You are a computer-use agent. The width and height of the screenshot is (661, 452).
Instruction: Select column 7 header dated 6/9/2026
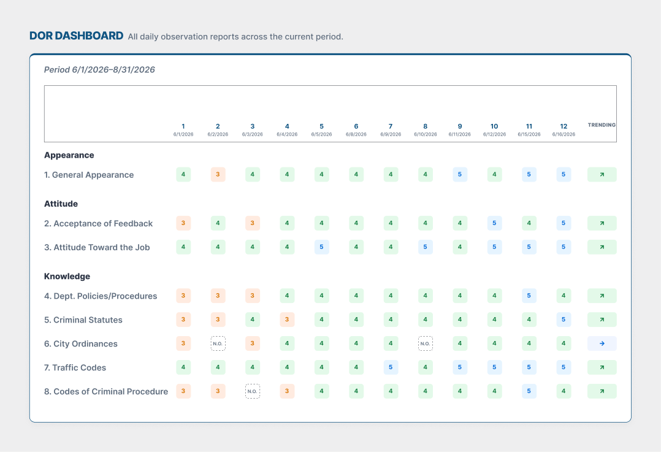tap(391, 130)
